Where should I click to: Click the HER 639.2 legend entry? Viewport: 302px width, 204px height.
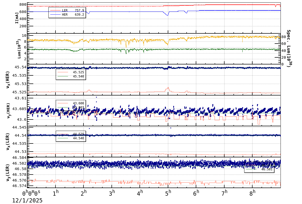click(67, 15)
